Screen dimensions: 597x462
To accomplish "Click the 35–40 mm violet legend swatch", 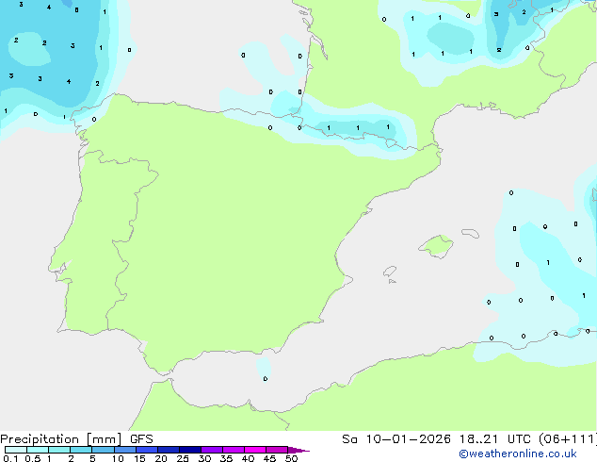I will coord(234,450).
